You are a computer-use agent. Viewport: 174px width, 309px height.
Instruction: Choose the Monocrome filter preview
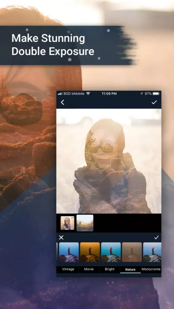(152, 252)
